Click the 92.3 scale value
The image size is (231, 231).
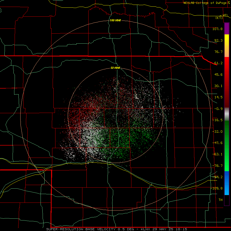pos(218,40)
